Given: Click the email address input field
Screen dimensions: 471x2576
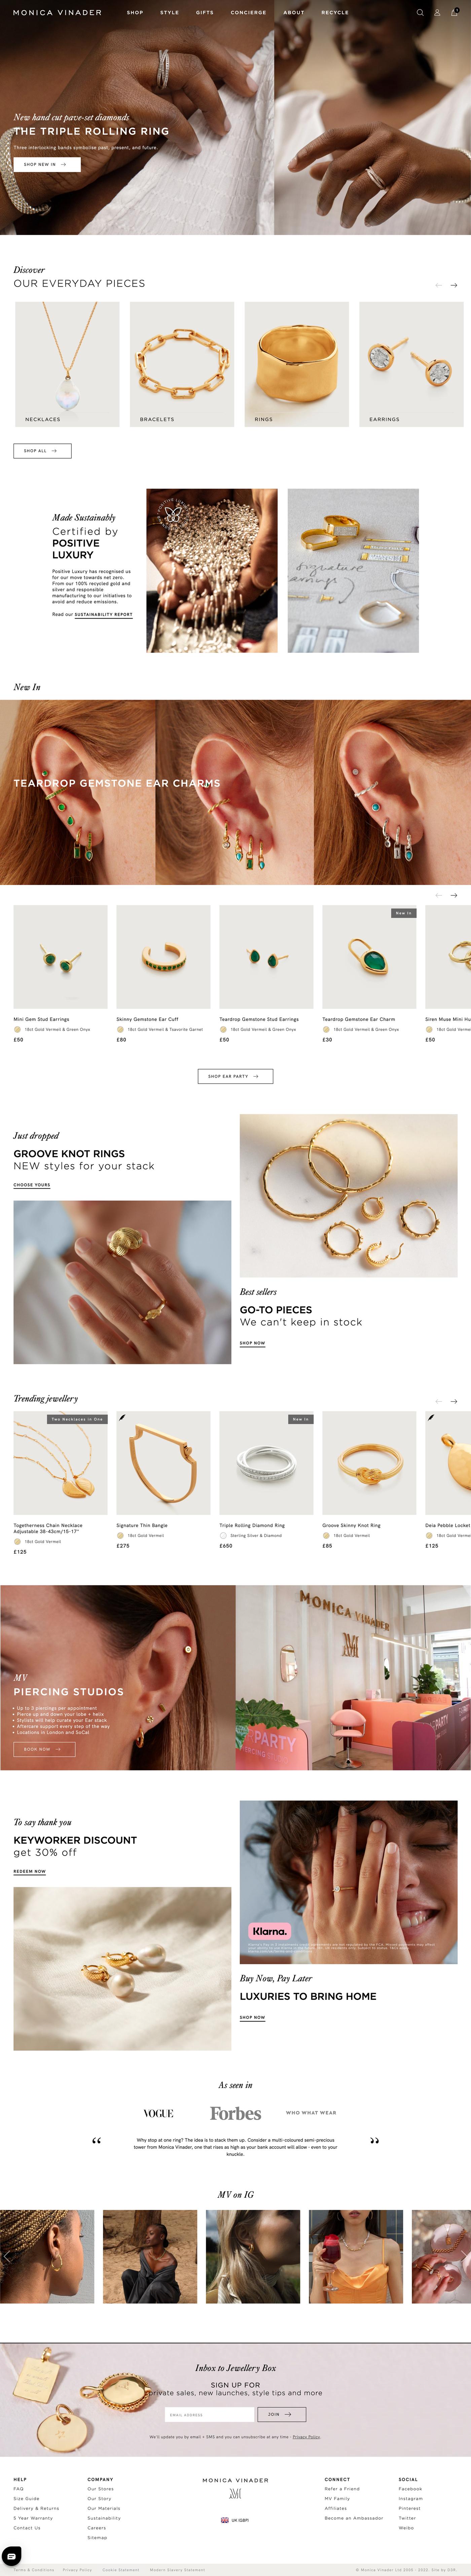Looking at the screenshot, I should tap(209, 2414).
